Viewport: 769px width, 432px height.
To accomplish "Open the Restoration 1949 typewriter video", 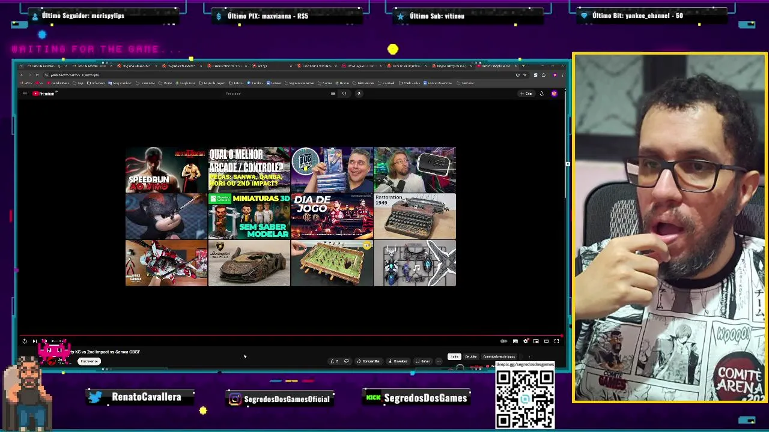I will tap(415, 217).
